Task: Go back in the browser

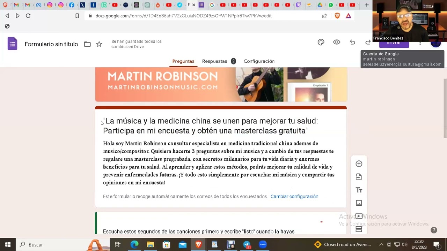Action: (x=7, y=16)
